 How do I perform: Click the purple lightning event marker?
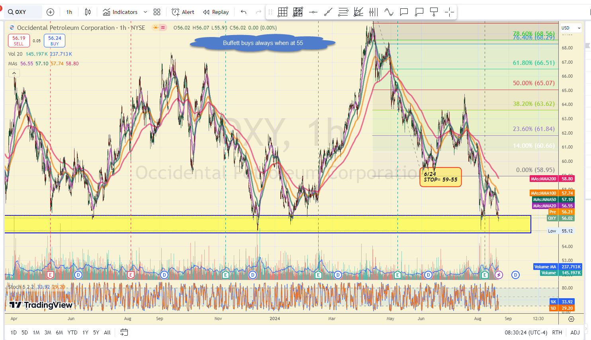coord(499,275)
